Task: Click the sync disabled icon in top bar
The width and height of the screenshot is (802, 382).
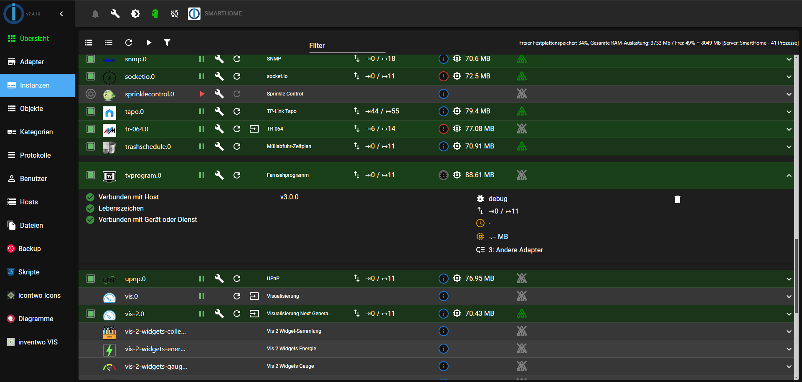Action: 175,14
